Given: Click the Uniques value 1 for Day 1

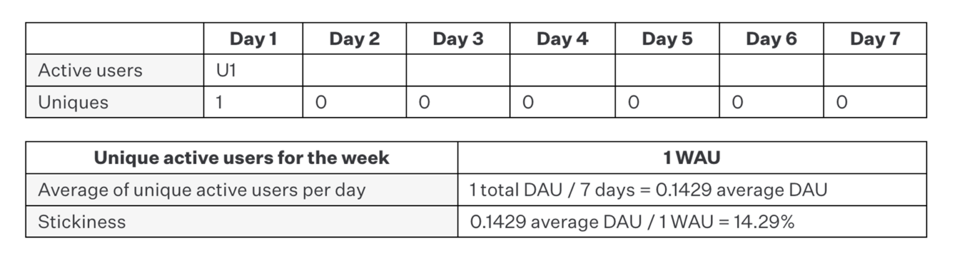Looking at the screenshot, I should click(219, 102).
